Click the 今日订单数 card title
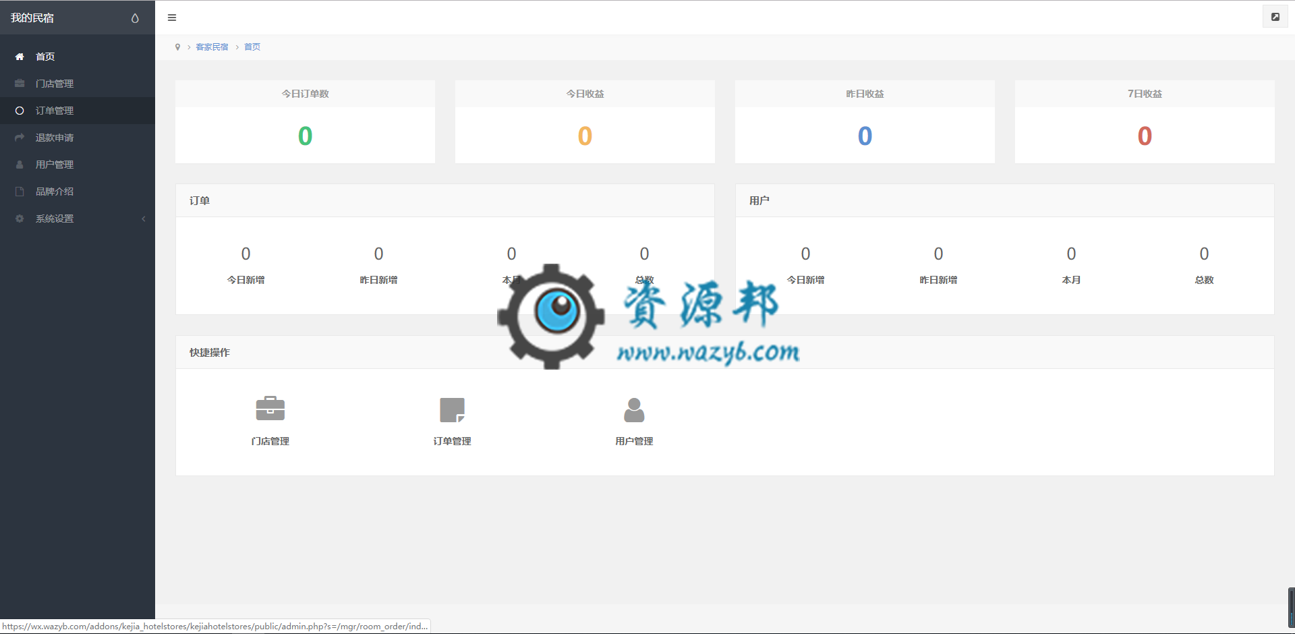This screenshot has width=1295, height=634. [306, 94]
